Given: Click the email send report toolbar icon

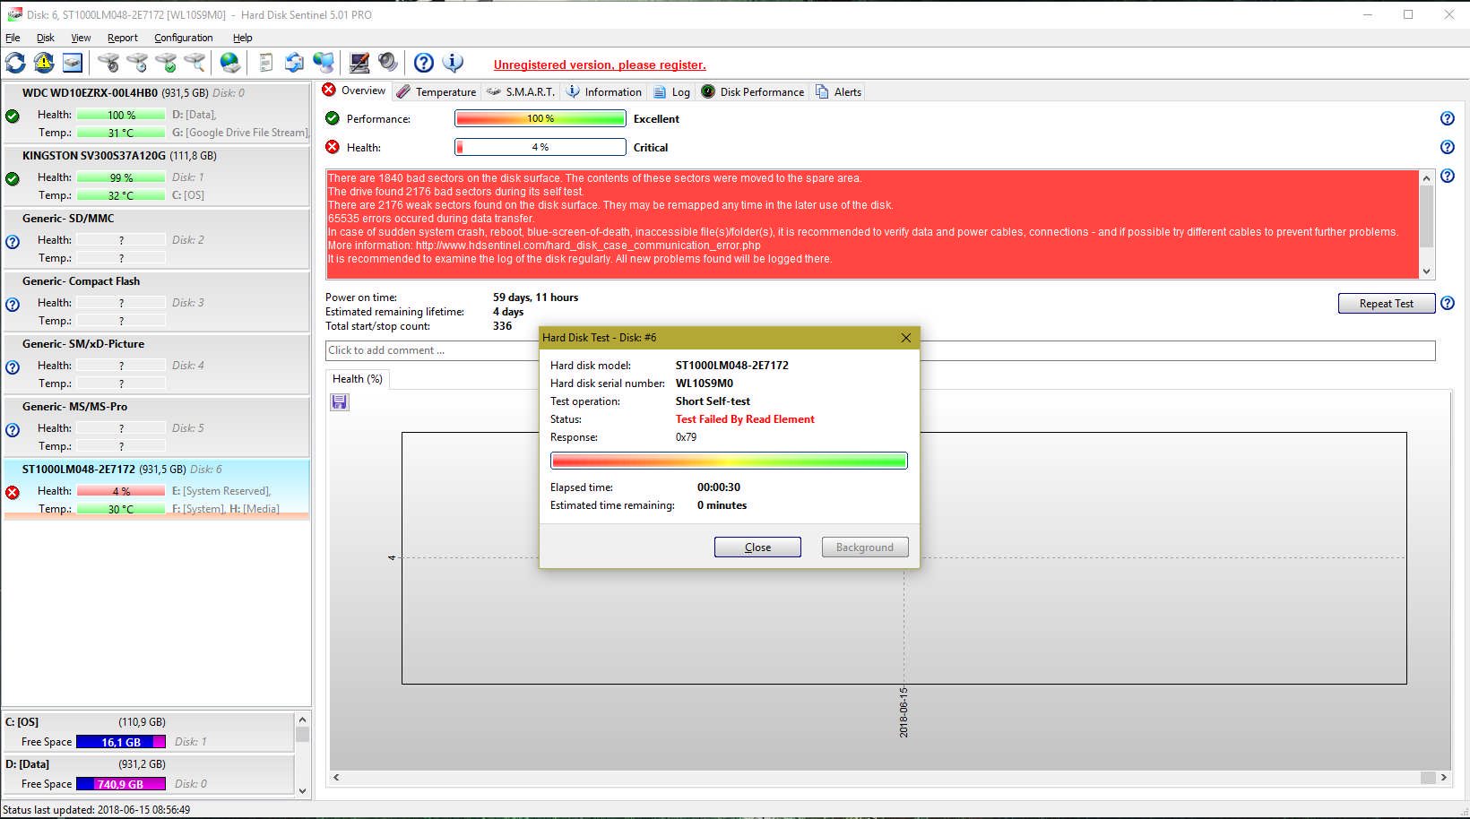Looking at the screenshot, I should coord(294,63).
